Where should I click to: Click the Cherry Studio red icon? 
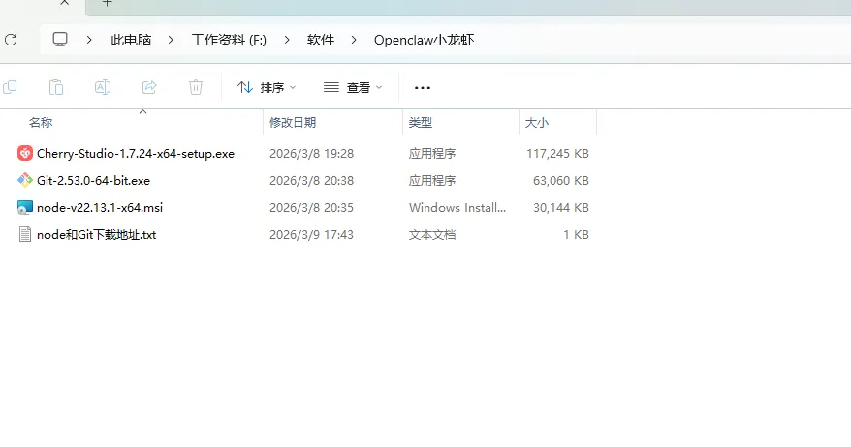[x=25, y=153]
